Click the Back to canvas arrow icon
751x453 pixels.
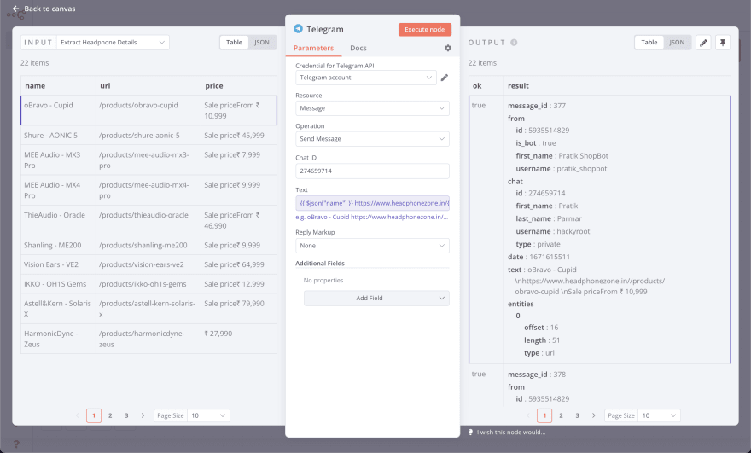pos(16,9)
